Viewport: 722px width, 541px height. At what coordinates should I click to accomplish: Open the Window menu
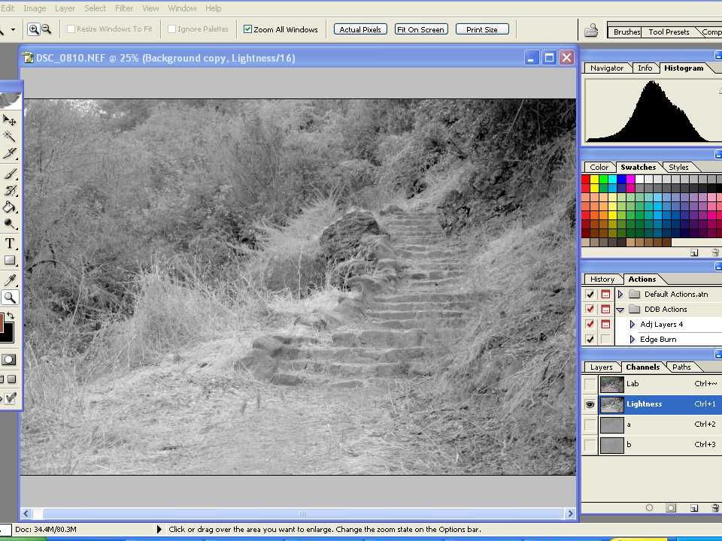182,8
